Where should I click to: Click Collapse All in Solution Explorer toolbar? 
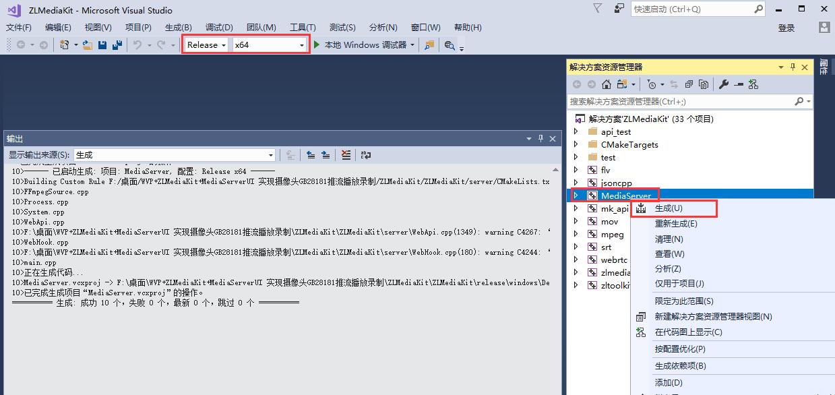click(x=689, y=84)
